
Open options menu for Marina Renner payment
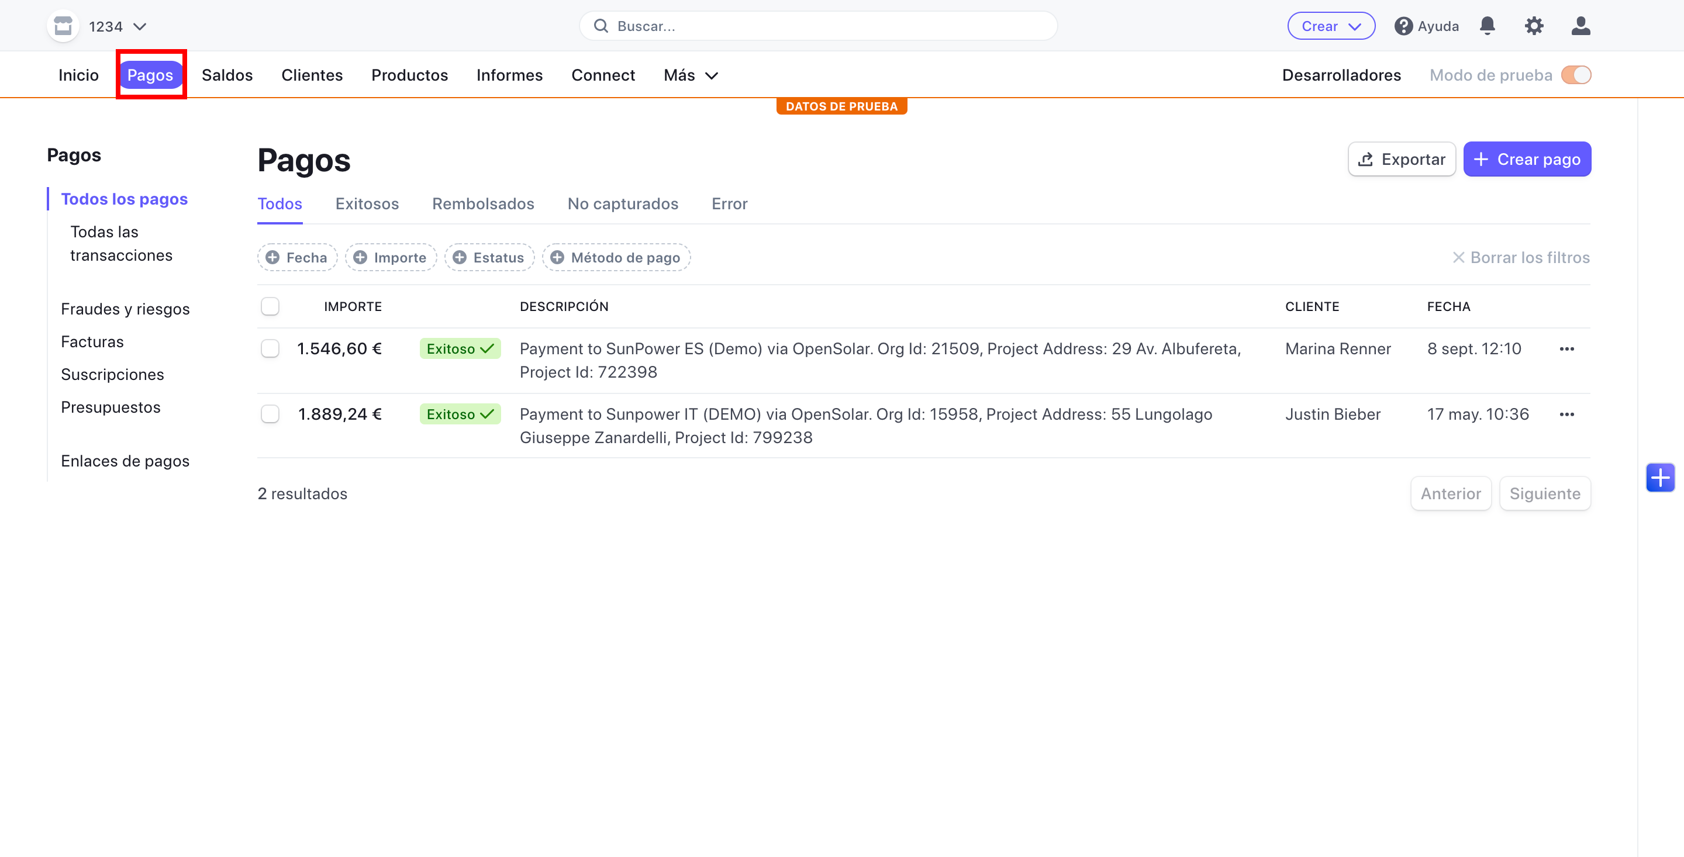coord(1566,349)
